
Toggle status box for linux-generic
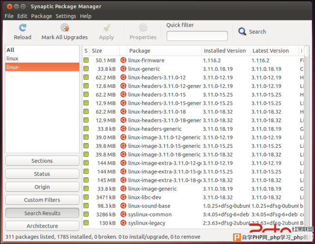pyautogui.click(x=86, y=69)
